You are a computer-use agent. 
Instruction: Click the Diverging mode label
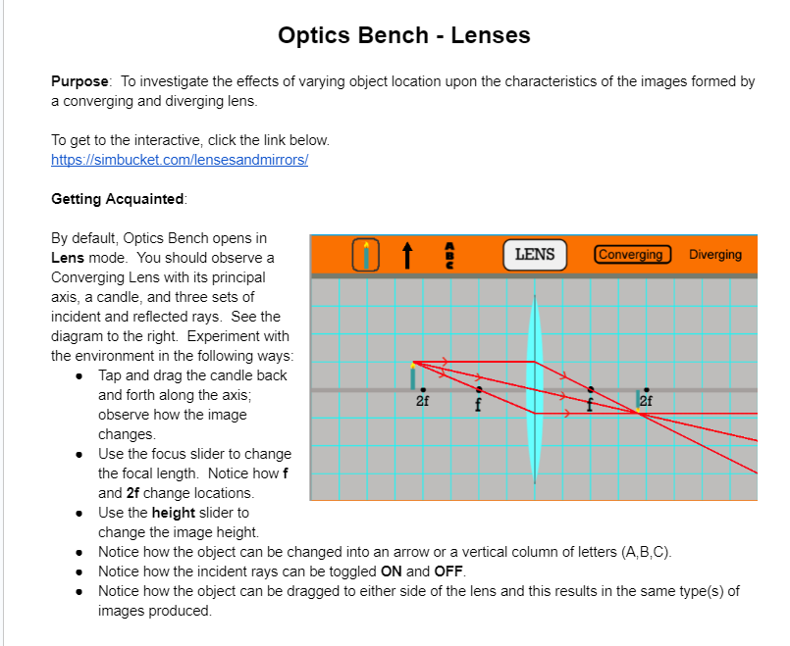pos(715,254)
